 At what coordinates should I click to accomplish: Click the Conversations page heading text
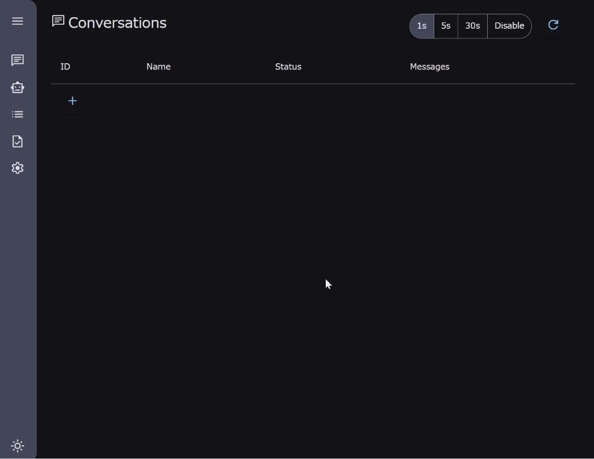point(117,23)
